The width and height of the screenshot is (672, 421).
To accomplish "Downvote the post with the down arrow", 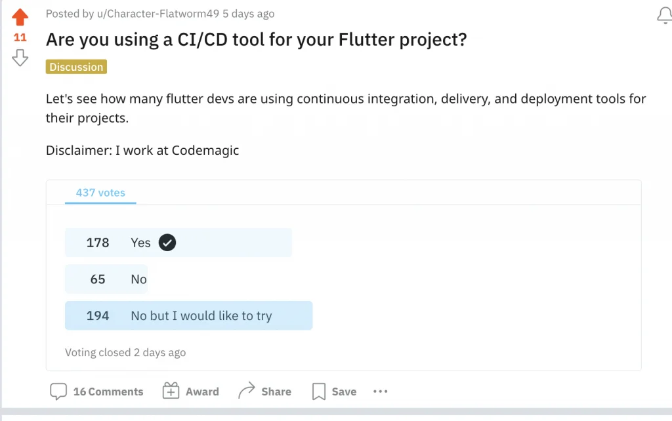I will click(x=20, y=58).
